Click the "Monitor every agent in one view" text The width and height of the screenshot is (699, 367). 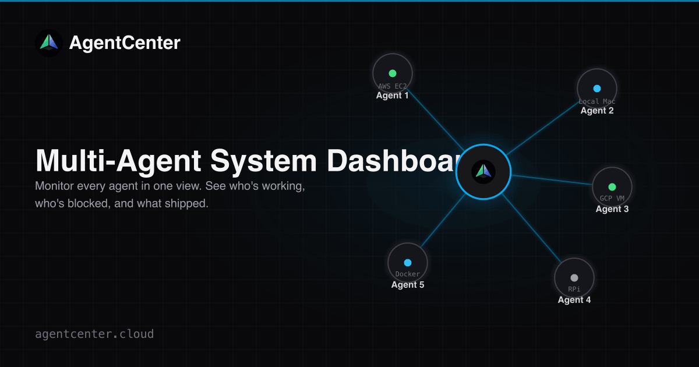[119, 187]
